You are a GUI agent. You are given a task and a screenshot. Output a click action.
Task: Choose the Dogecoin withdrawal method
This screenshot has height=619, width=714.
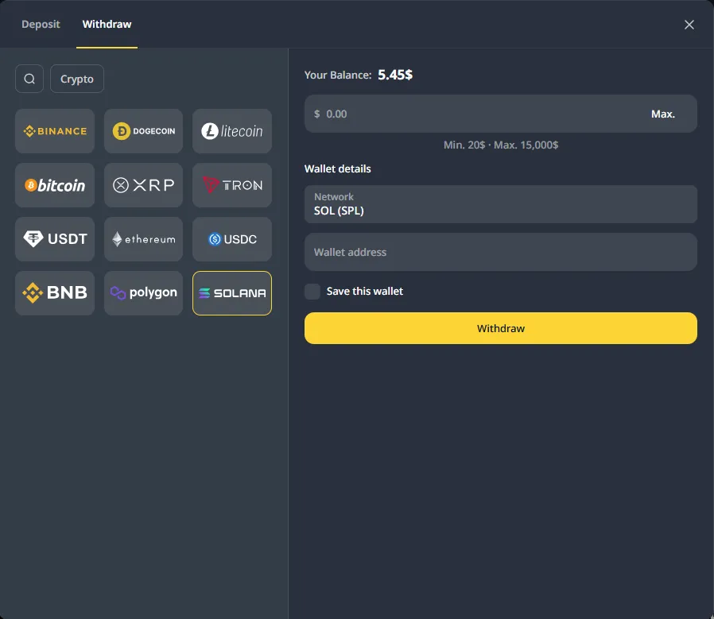pyautogui.click(x=143, y=131)
